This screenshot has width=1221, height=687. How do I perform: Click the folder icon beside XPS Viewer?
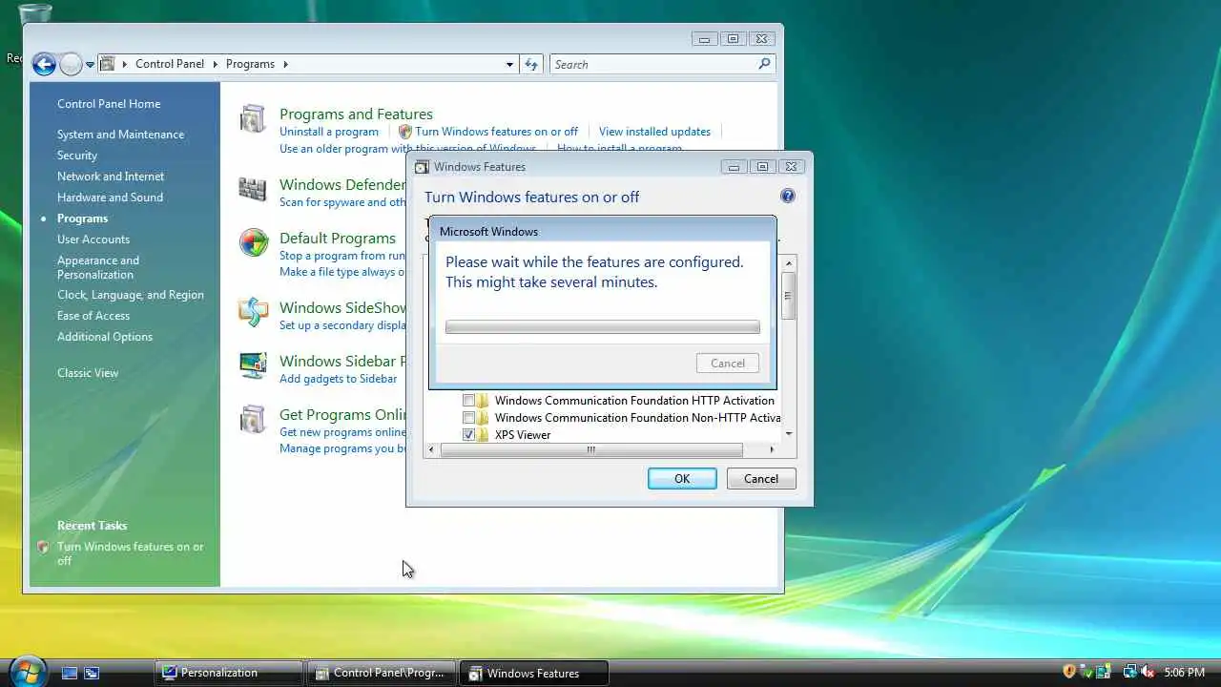(x=483, y=435)
